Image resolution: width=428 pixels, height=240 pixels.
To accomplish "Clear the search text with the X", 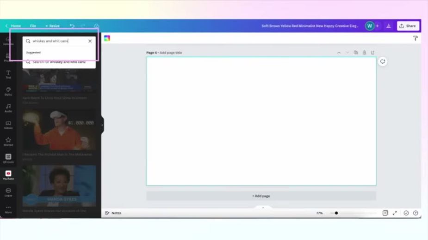I will pos(90,41).
